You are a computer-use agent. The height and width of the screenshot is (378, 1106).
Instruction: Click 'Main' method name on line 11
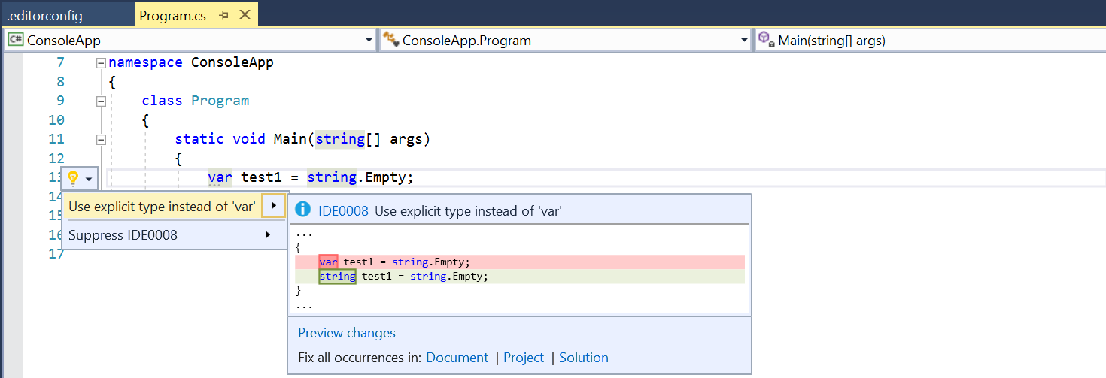pyautogui.click(x=290, y=139)
